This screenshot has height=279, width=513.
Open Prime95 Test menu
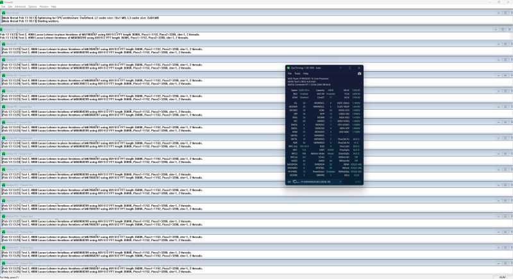[3, 6]
